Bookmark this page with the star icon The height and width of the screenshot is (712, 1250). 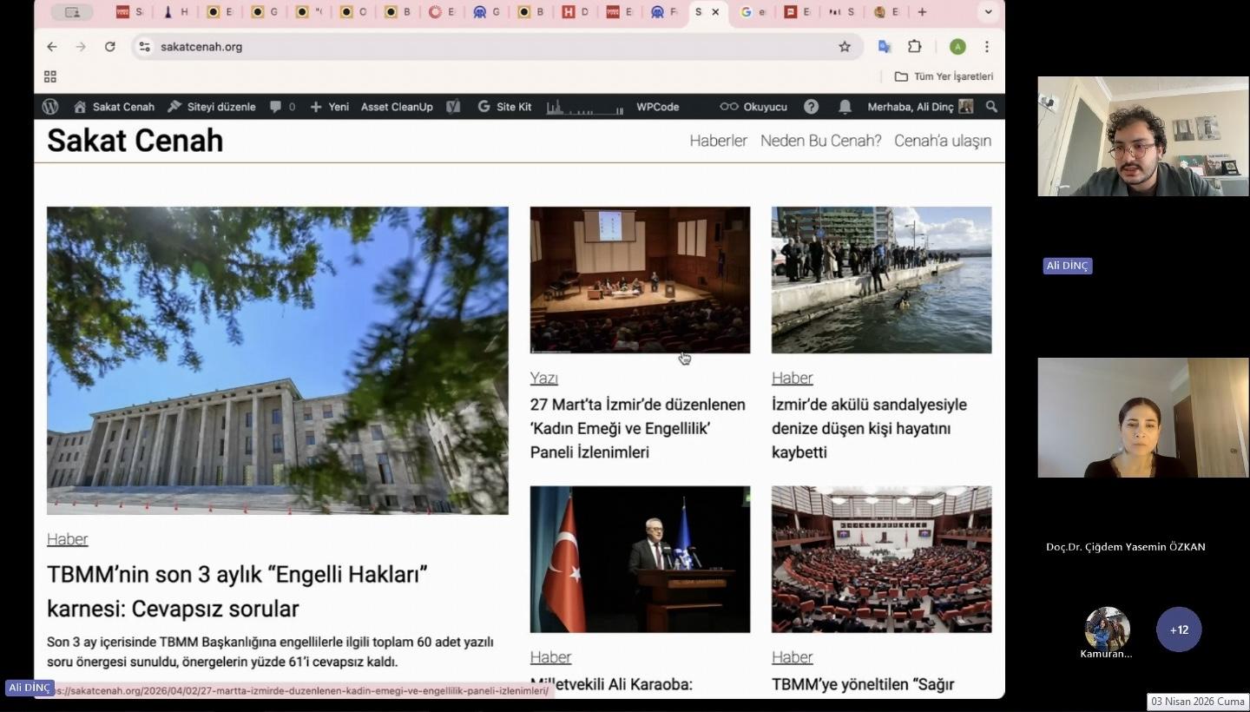coord(845,47)
